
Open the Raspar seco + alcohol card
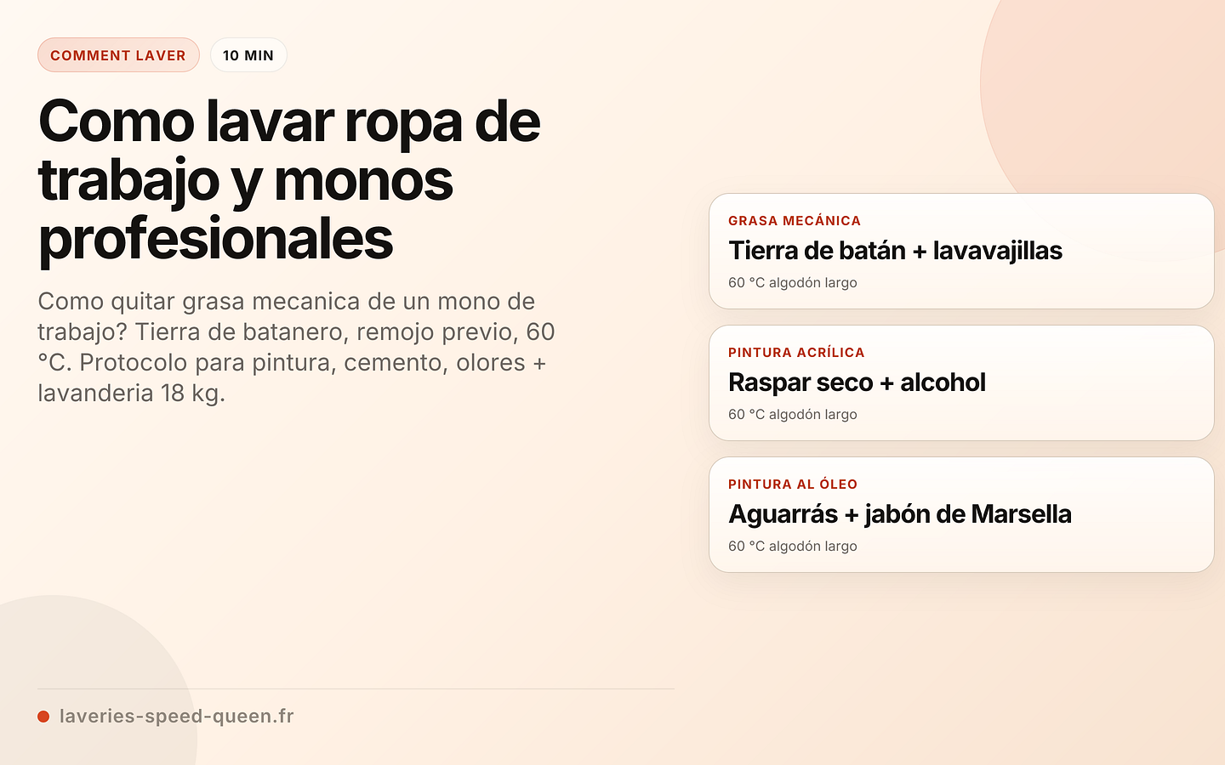tap(961, 382)
